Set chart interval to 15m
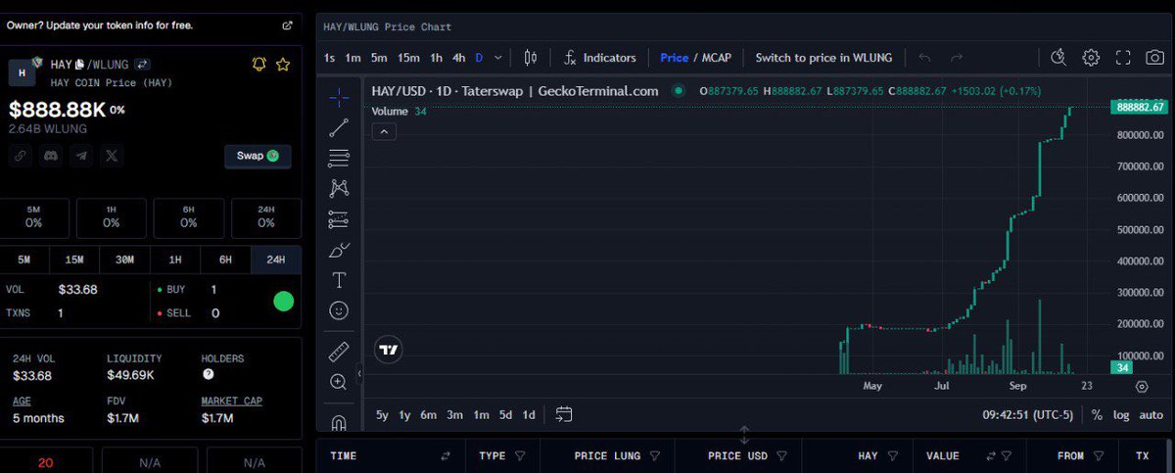 (408, 58)
